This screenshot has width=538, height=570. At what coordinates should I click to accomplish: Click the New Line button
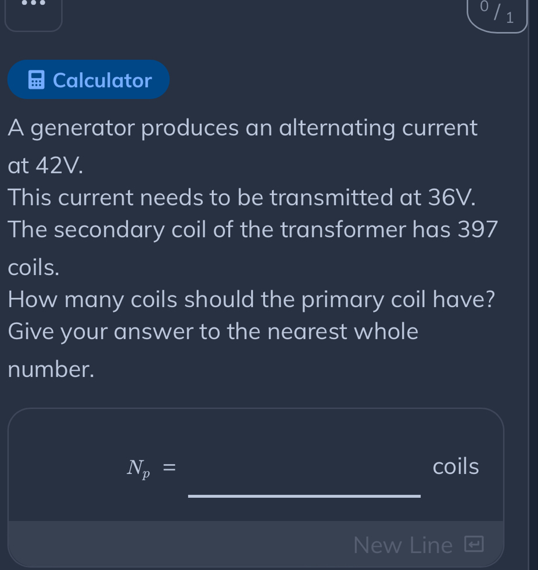pos(418,544)
